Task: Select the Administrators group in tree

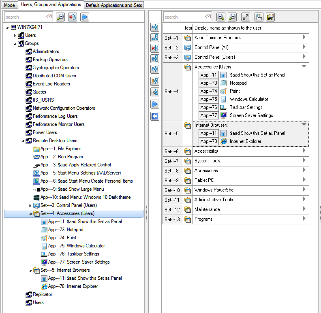Action: click(x=46, y=51)
